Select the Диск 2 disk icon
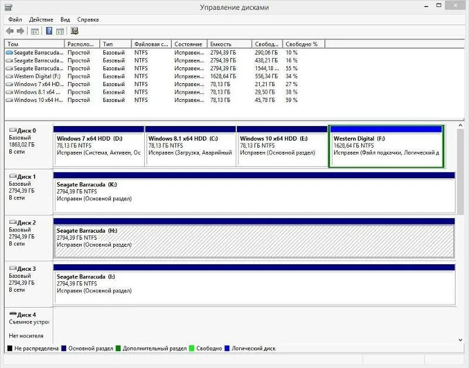 click(13, 222)
